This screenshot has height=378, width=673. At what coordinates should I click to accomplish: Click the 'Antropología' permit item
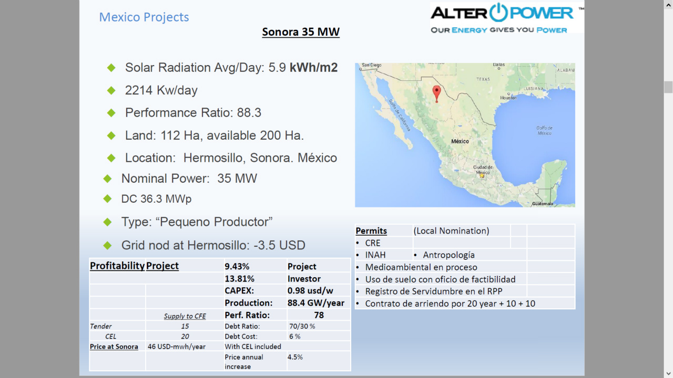pos(448,255)
